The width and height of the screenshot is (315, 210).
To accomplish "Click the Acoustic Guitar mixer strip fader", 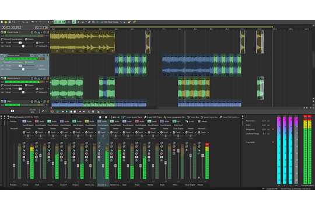I will (103, 166).
